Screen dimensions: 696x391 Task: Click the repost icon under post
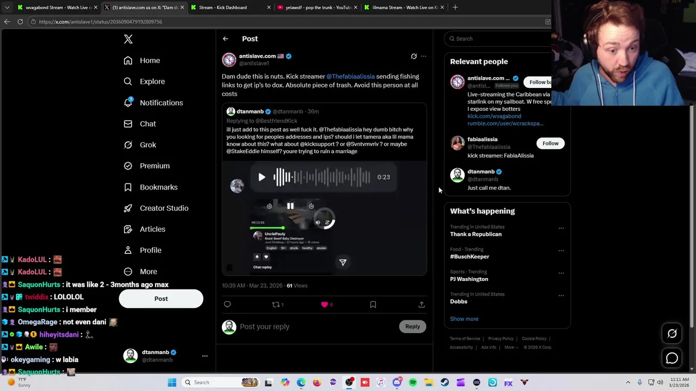tap(276, 305)
